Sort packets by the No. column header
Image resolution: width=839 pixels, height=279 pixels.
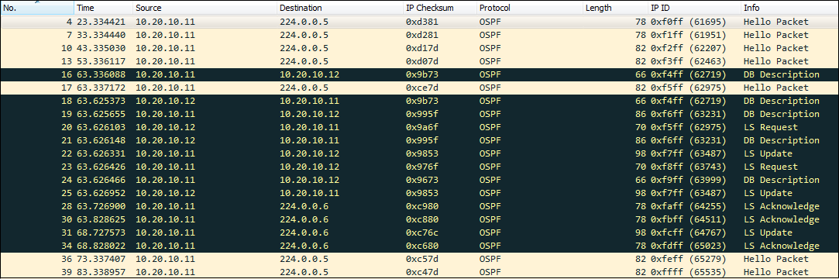(x=37, y=8)
